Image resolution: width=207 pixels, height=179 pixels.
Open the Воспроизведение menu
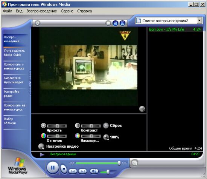coord(42,11)
